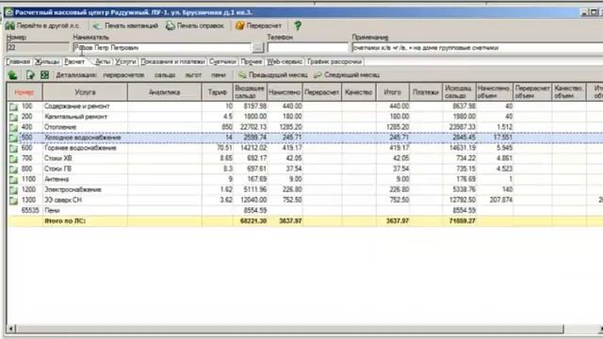Select the Расчет tab

(x=74, y=61)
